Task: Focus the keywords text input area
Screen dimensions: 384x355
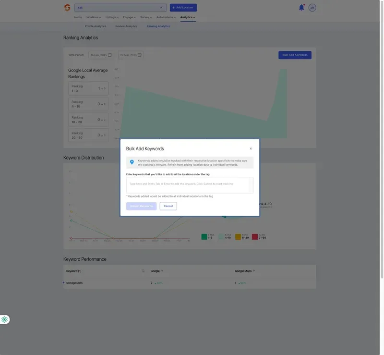Action: coord(190,185)
